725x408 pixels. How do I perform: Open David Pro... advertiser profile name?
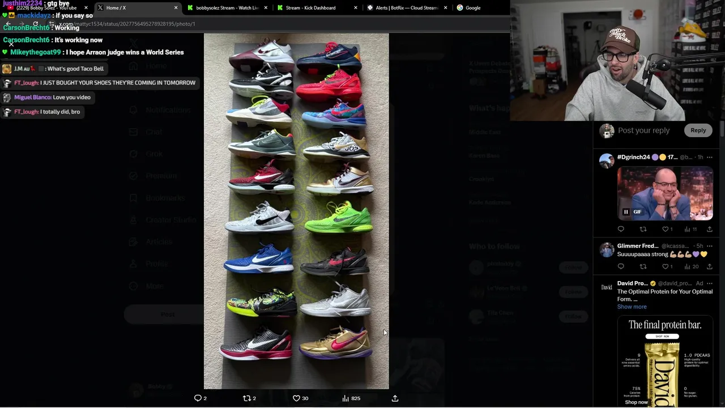tap(633, 283)
